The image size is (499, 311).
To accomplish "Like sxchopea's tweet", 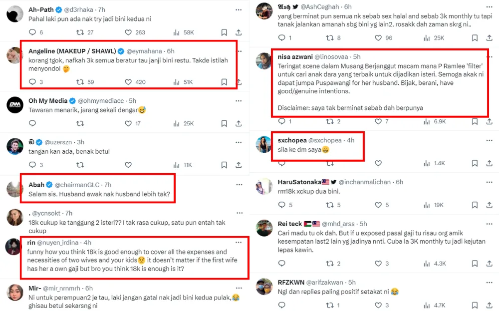I will pyautogui.click(x=378, y=163).
